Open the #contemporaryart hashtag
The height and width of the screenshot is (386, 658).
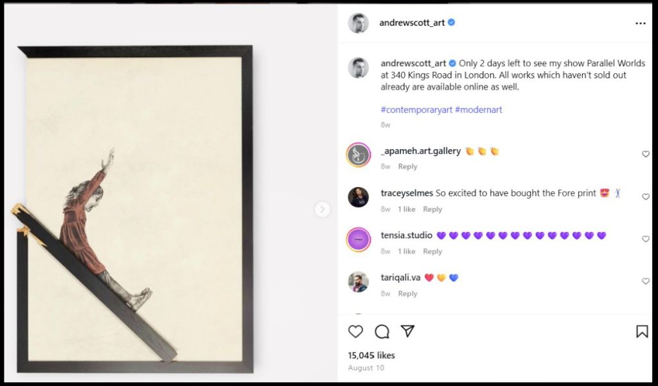pos(416,109)
